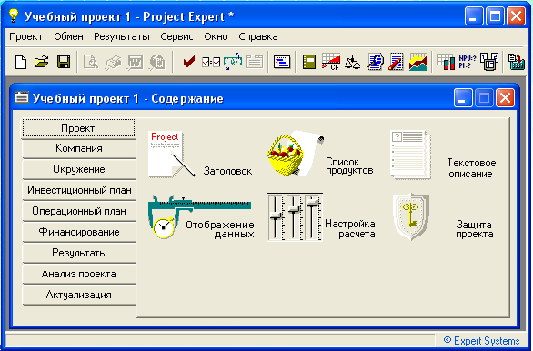The height and width of the screenshot is (351, 533).
Task: Minimize the Содержание child window
Action: 463,98
